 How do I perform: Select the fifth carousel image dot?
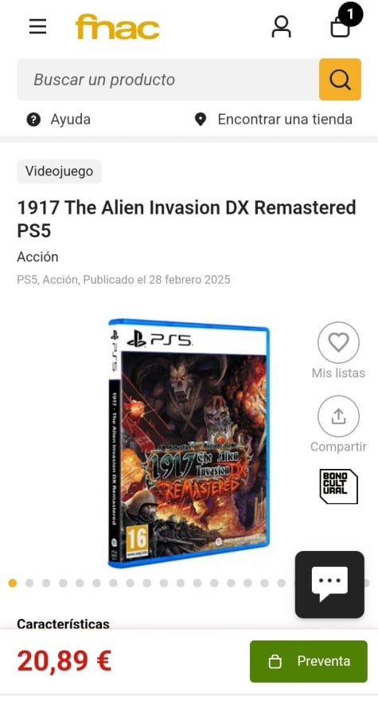(x=80, y=583)
